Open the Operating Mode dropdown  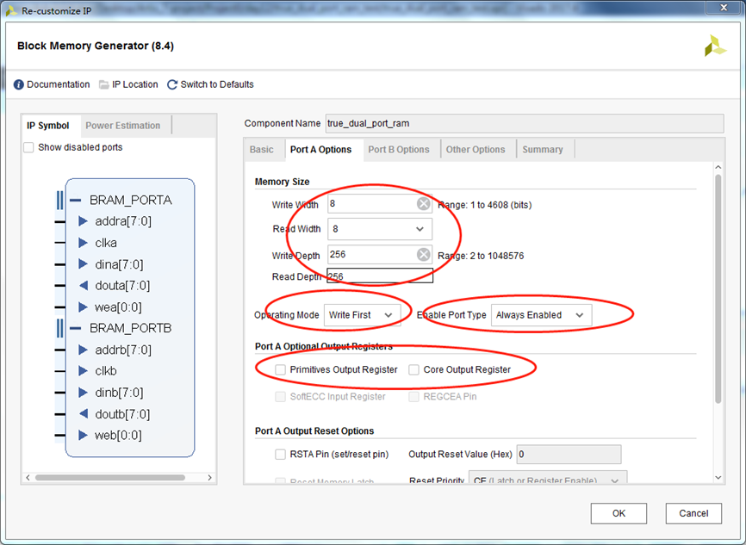point(362,315)
